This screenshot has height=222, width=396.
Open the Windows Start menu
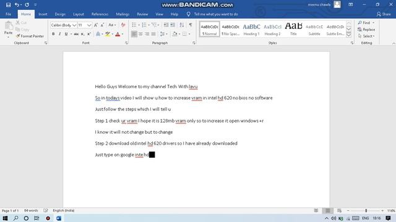click(x=5, y=218)
